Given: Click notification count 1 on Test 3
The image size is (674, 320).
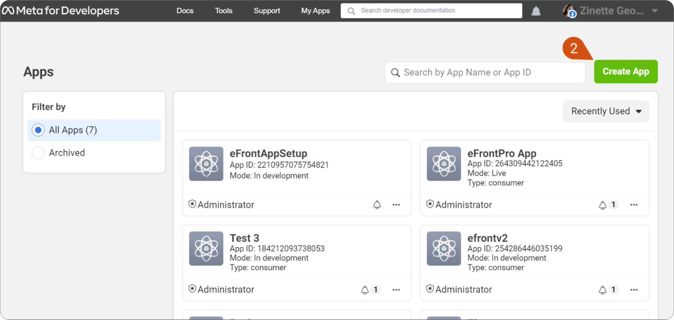Looking at the screenshot, I should pyautogui.click(x=376, y=290).
